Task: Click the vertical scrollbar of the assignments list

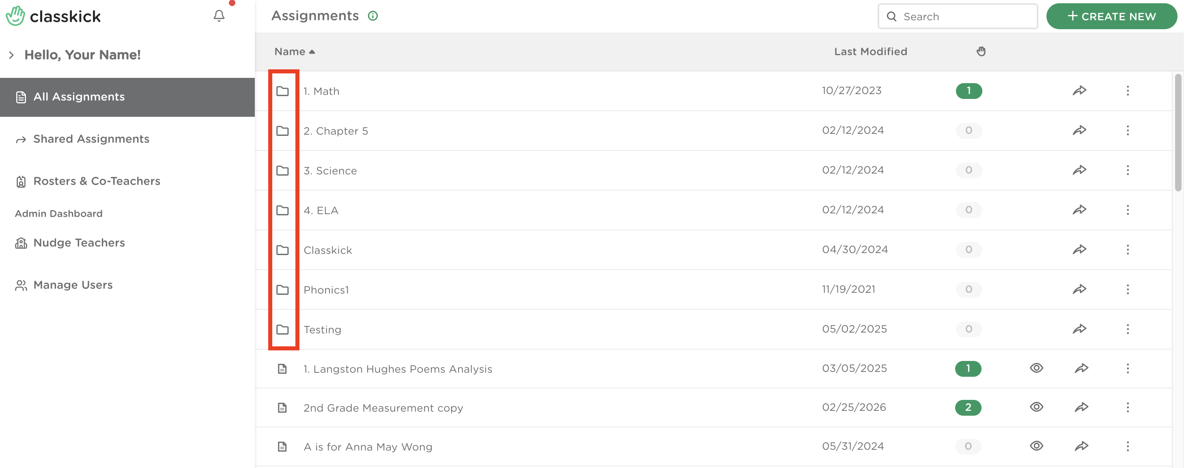Action: tap(1178, 132)
